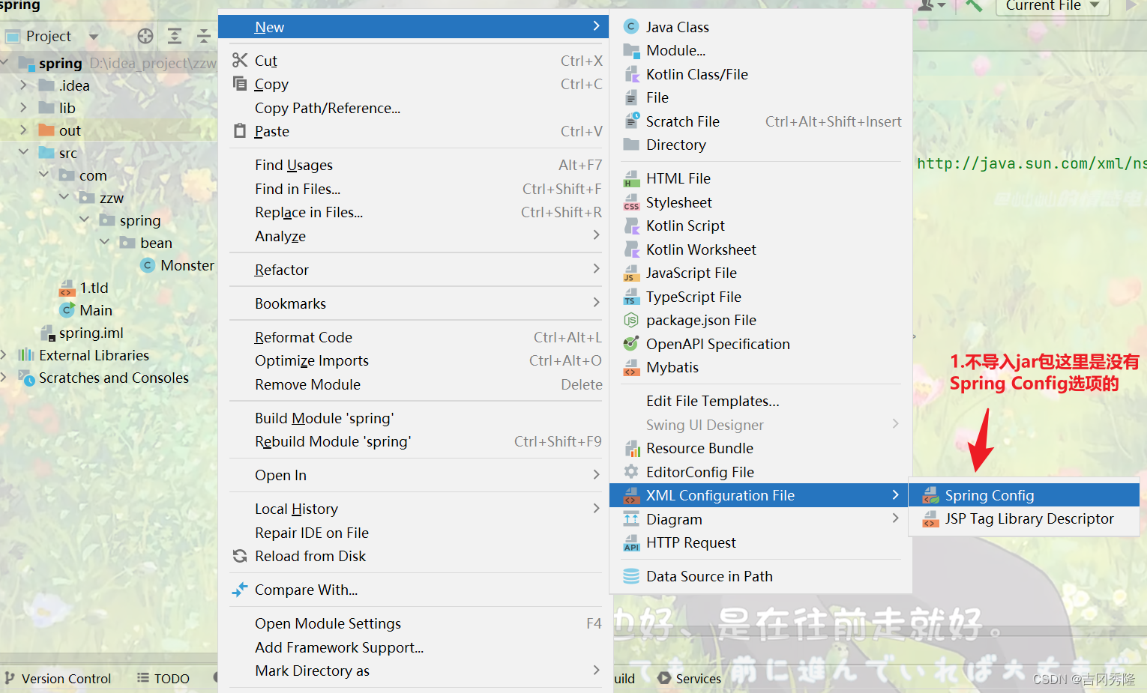The image size is (1147, 693).
Task: Select the 1.tld file in tree
Action: (84, 288)
